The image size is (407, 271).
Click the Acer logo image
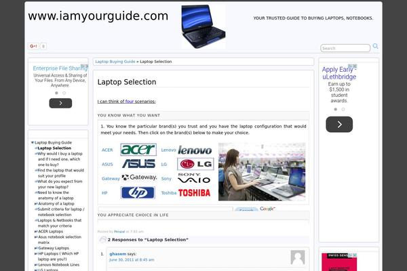tap(138, 150)
